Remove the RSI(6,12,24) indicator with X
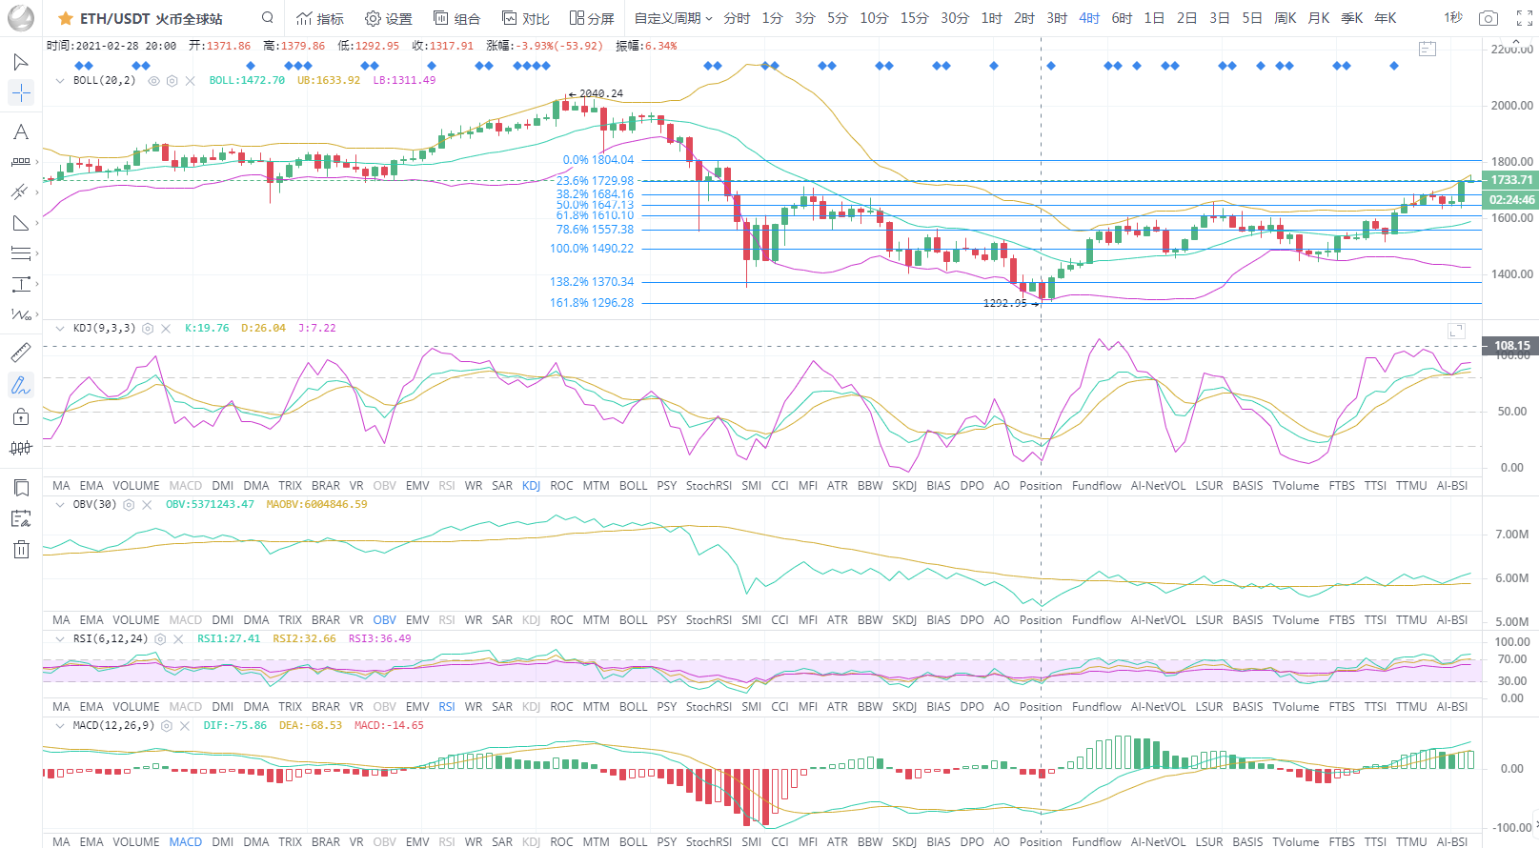Image resolution: width=1539 pixels, height=848 pixels. click(x=178, y=639)
